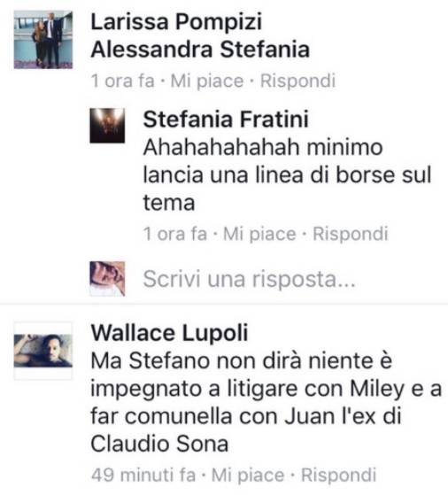Like Stefania Fratini's reply with Mi piace
This screenshot has width=448, height=495.
[x=259, y=234]
